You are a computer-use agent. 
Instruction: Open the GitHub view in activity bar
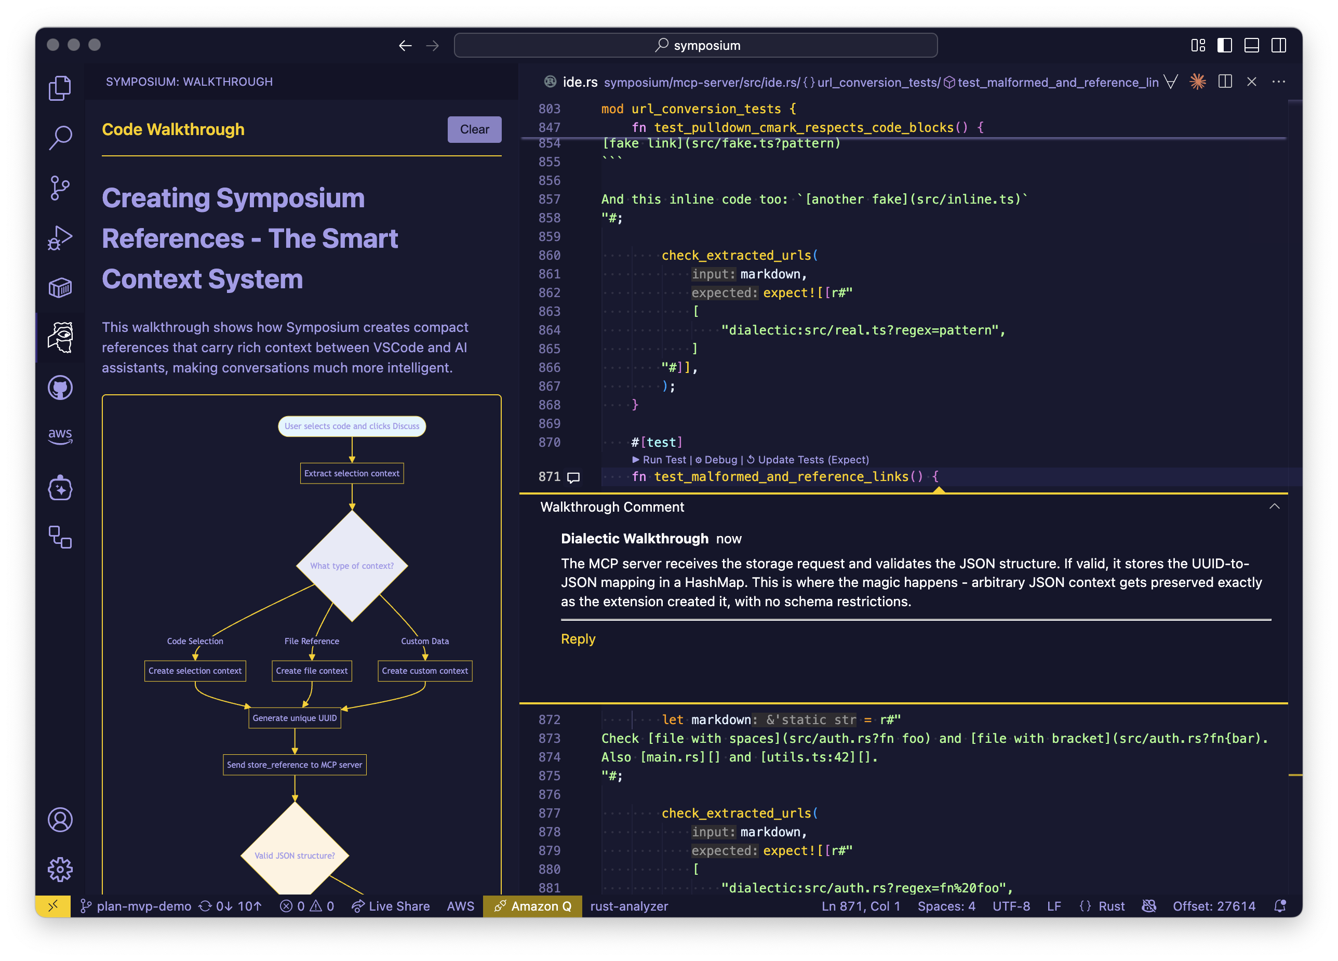pyautogui.click(x=60, y=388)
